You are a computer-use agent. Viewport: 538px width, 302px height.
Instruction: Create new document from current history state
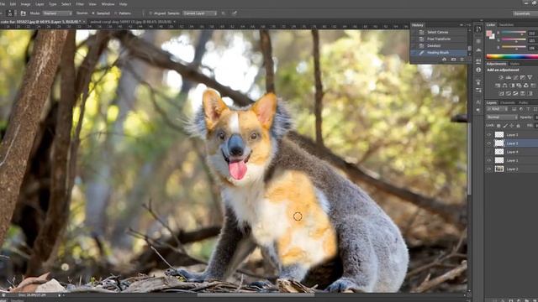click(444, 60)
